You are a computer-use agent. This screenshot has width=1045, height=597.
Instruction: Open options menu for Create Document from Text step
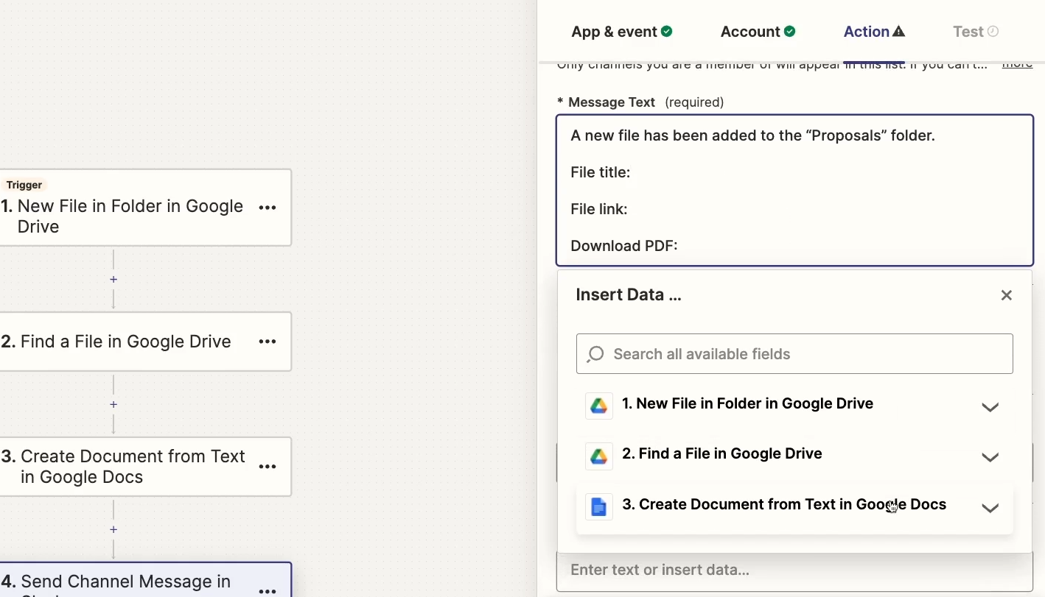click(x=268, y=467)
